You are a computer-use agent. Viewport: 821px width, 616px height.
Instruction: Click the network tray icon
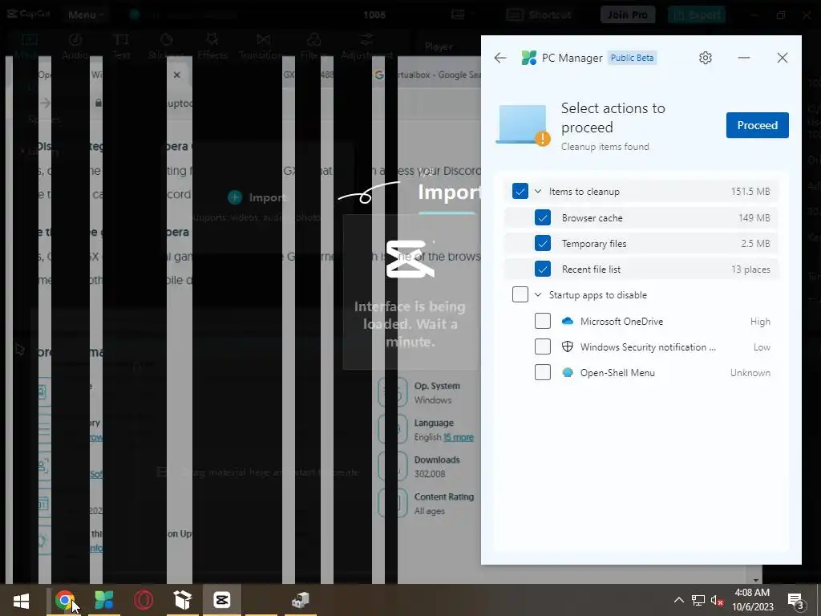(698, 600)
